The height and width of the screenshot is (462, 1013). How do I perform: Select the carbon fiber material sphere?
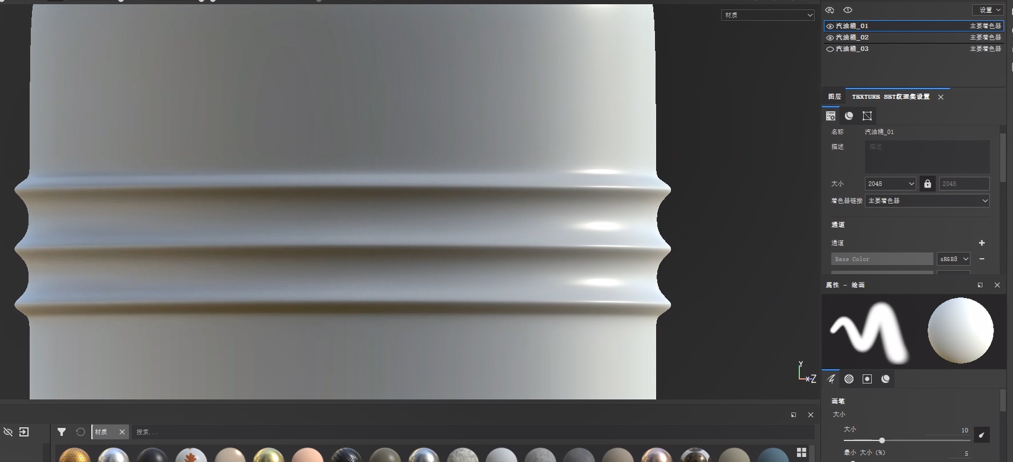click(346, 455)
